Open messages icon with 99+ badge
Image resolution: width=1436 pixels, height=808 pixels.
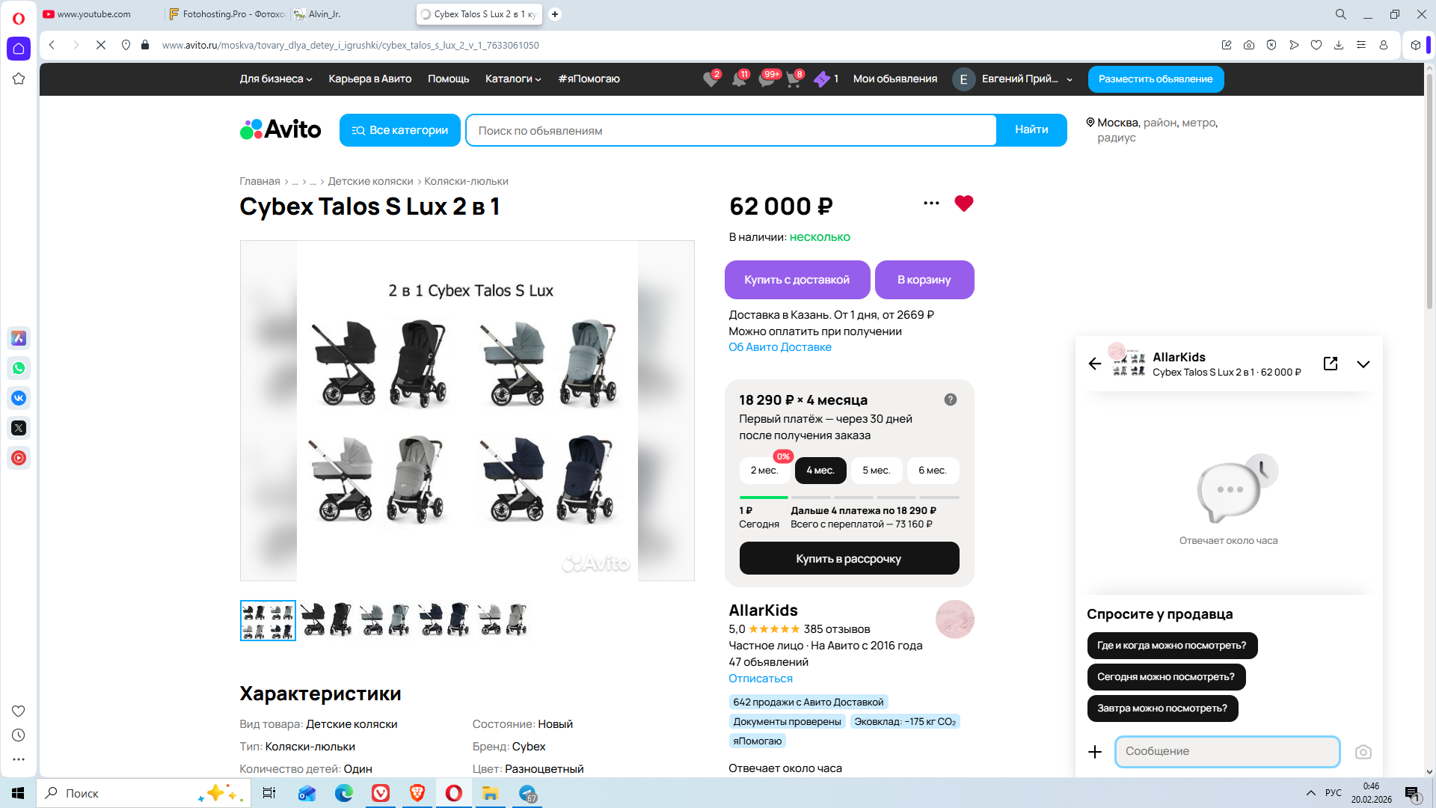pos(767,79)
